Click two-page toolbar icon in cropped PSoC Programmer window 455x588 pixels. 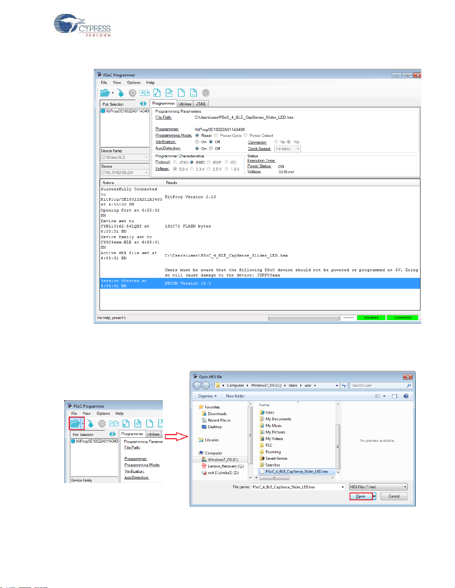[x=114, y=423]
